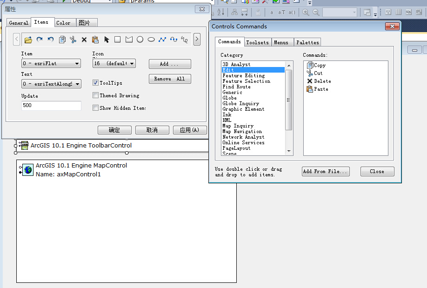Select the black arrow Select Elements tool
Image resolution: width=427 pixels, height=288 pixels.
[107, 40]
